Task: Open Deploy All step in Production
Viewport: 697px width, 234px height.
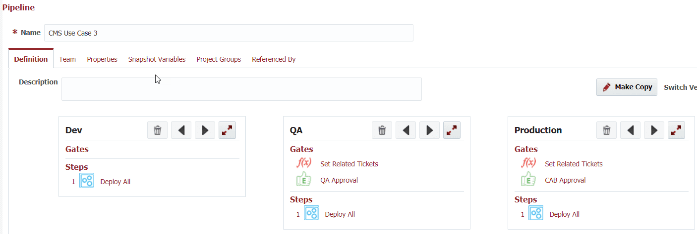Action: [564, 214]
